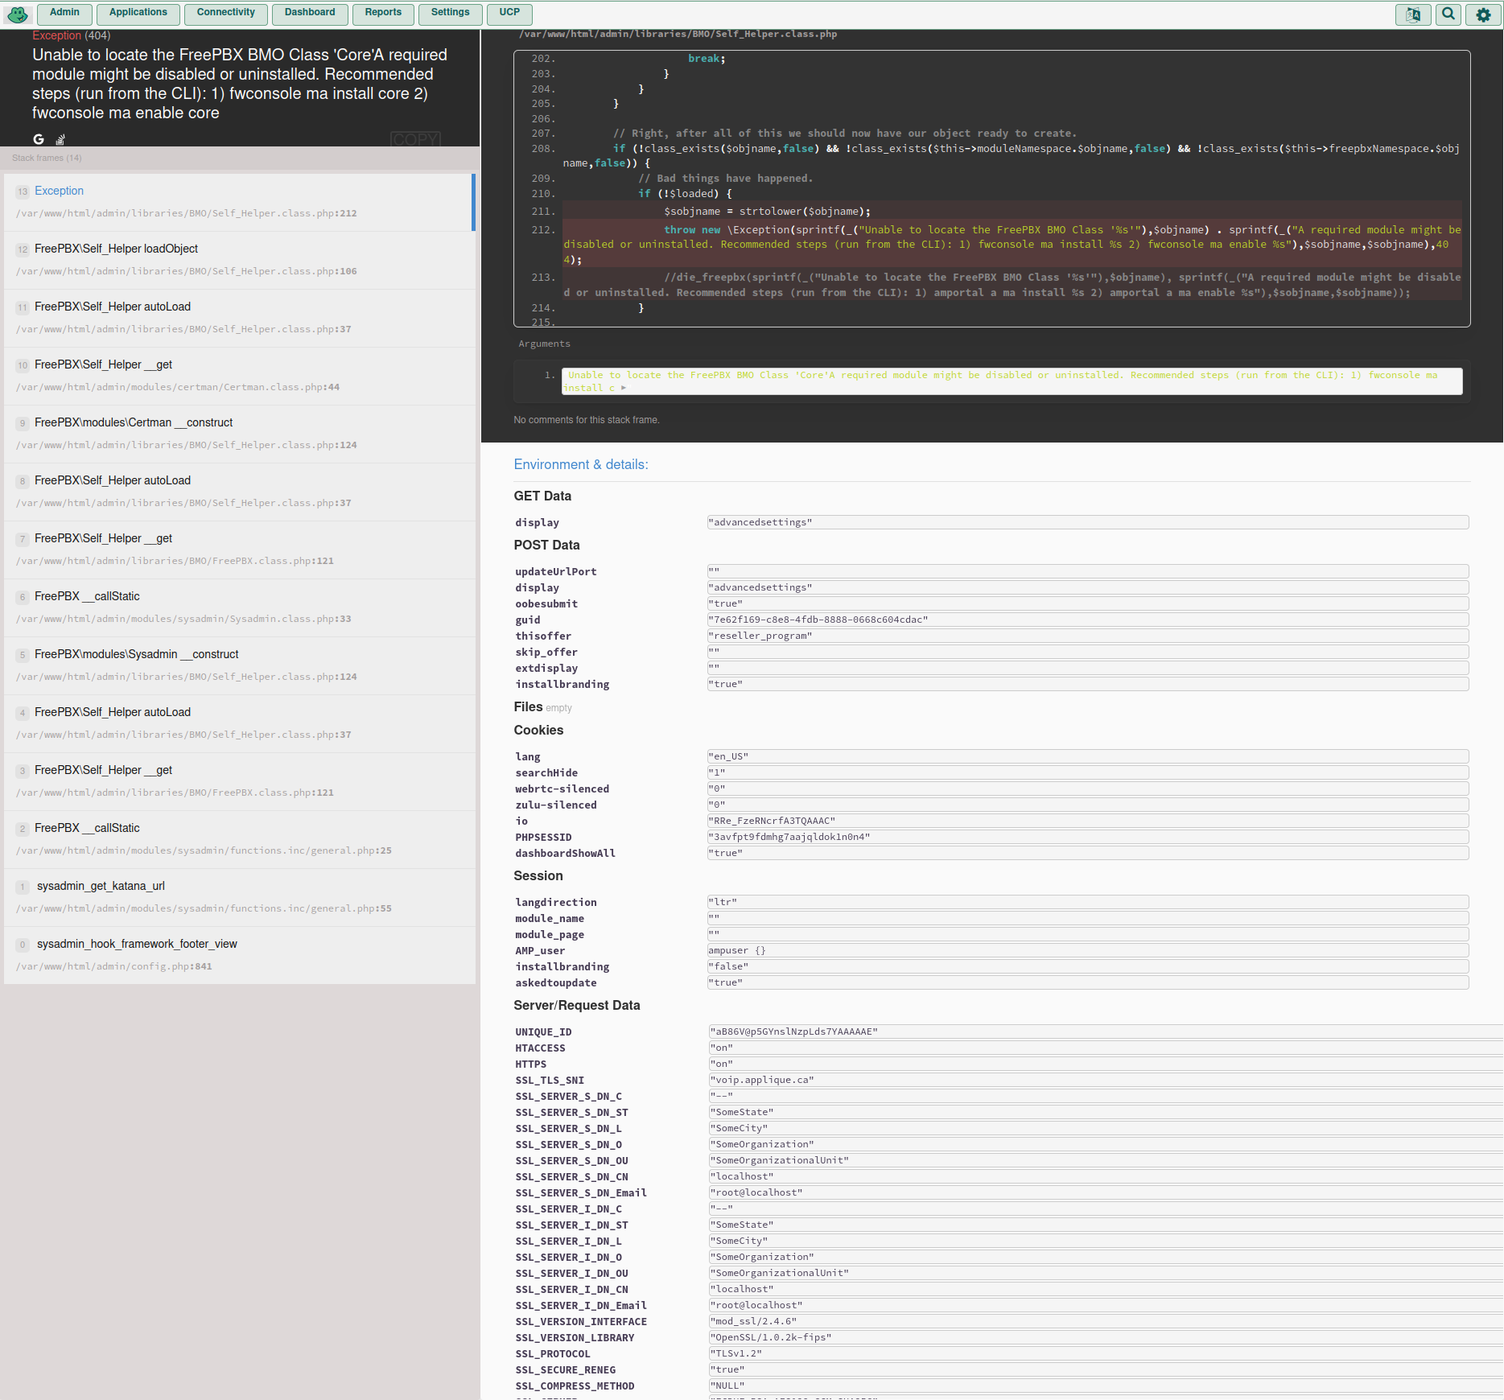The image size is (1504, 1400).
Task: Select frame 5 Sysadmin __construct
Action: click(x=240, y=665)
